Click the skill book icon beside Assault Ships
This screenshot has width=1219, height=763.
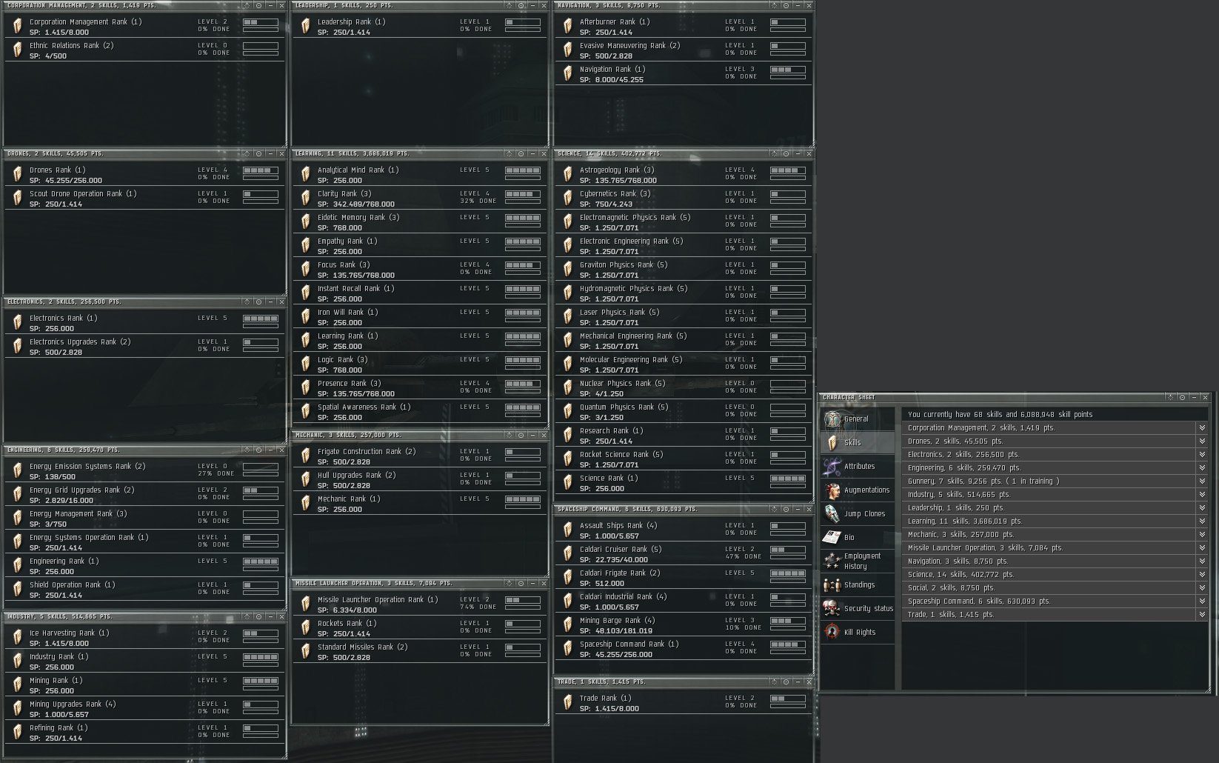568,530
